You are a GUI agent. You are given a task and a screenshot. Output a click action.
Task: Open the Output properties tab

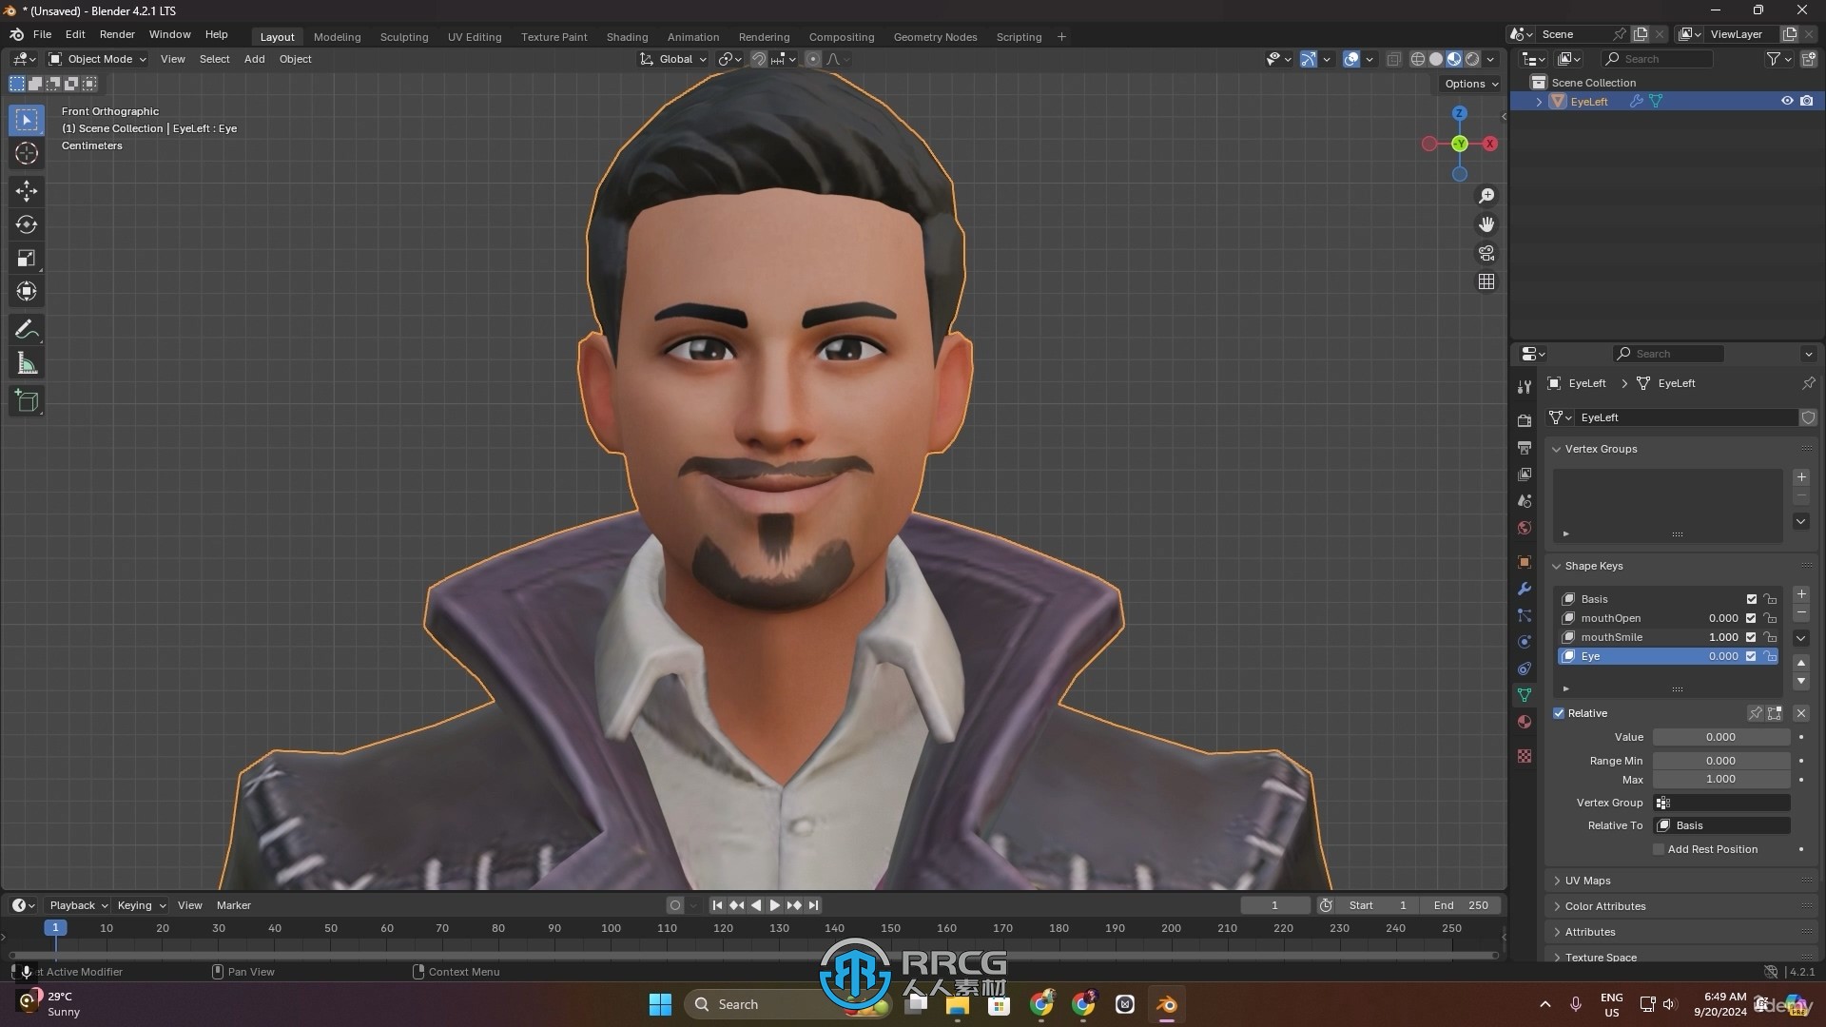click(x=1525, y=447)
